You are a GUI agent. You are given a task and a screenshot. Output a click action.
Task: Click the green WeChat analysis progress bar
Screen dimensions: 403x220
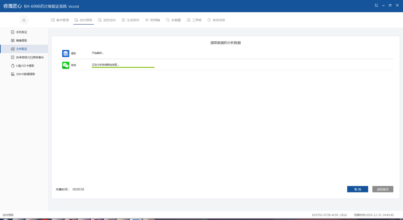123,67
